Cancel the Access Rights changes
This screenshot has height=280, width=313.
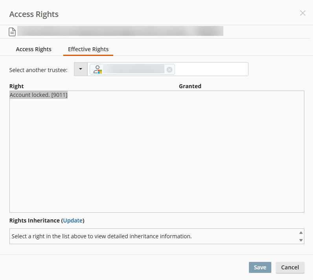290,267
